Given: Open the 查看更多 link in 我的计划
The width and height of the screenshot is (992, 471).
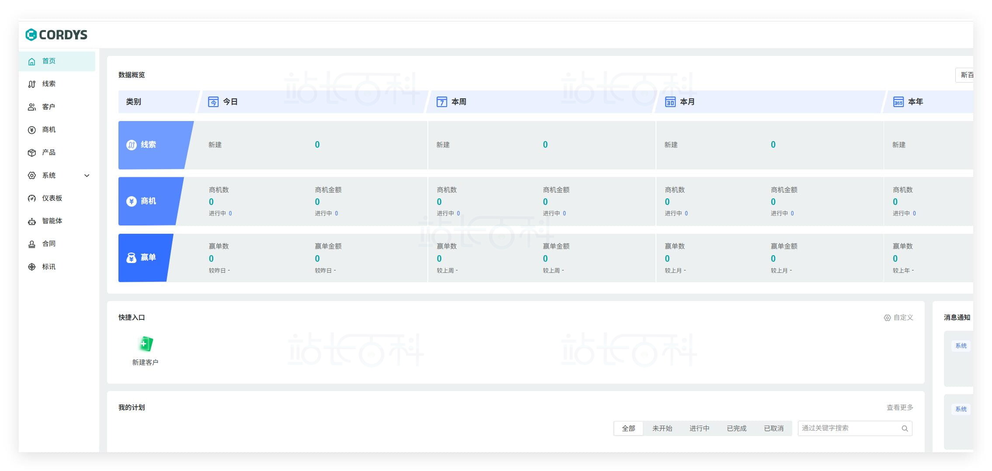Looking at the screenshot, I should (x=899, y=407).
